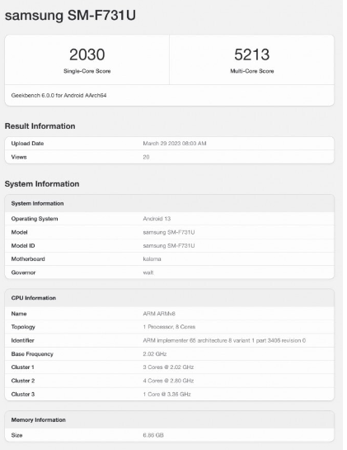Click Geekbench 6.0.0 for Android AArch64 text

pos(59,95)
